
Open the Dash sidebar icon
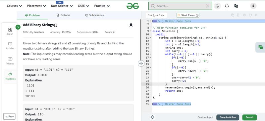pyautogui.click(x=10, y=31)
